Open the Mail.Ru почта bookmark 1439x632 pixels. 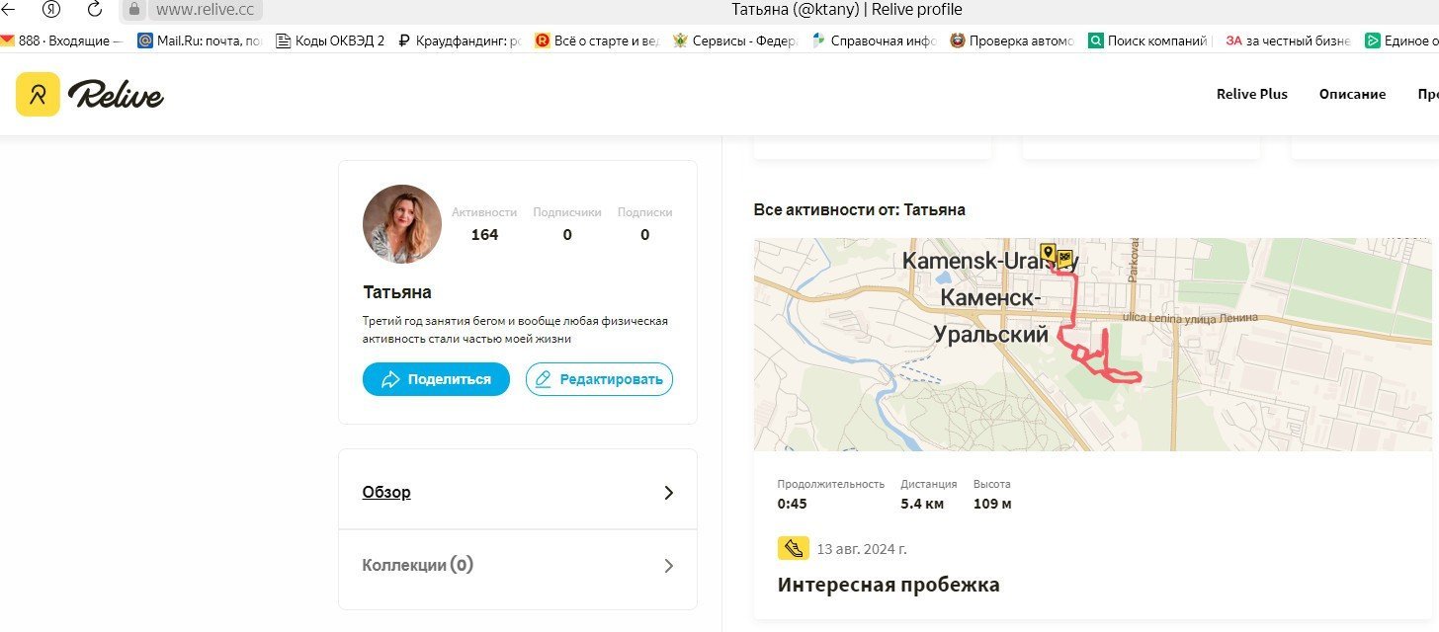[201, 40]
